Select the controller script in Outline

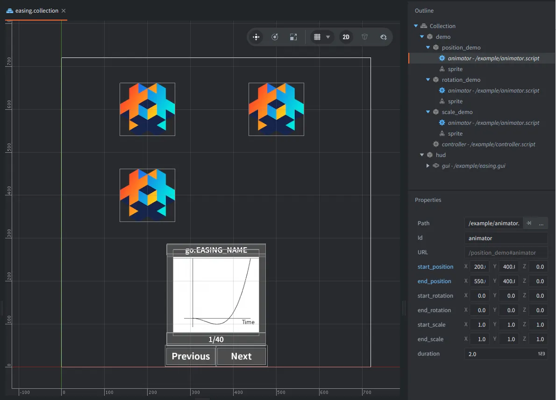488,144
